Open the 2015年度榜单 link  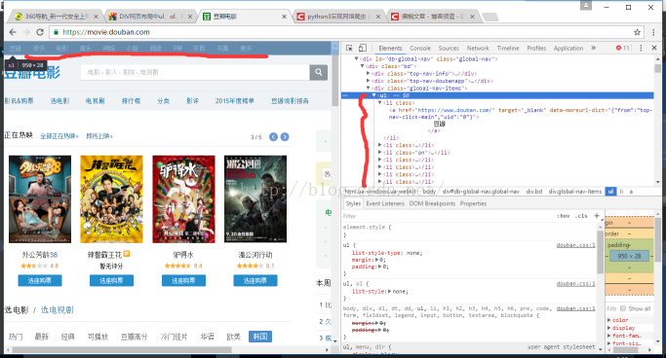234,101
